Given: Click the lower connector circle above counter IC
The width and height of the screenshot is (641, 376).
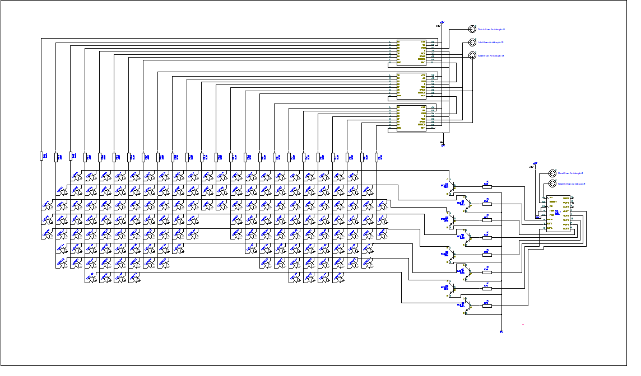Looking at the screenshot, I should 552,184.
